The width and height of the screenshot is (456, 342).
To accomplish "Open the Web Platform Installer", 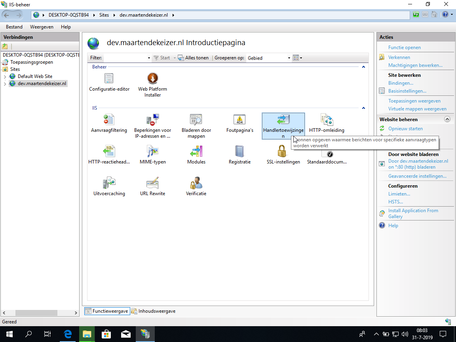I will tap(152, 84).
